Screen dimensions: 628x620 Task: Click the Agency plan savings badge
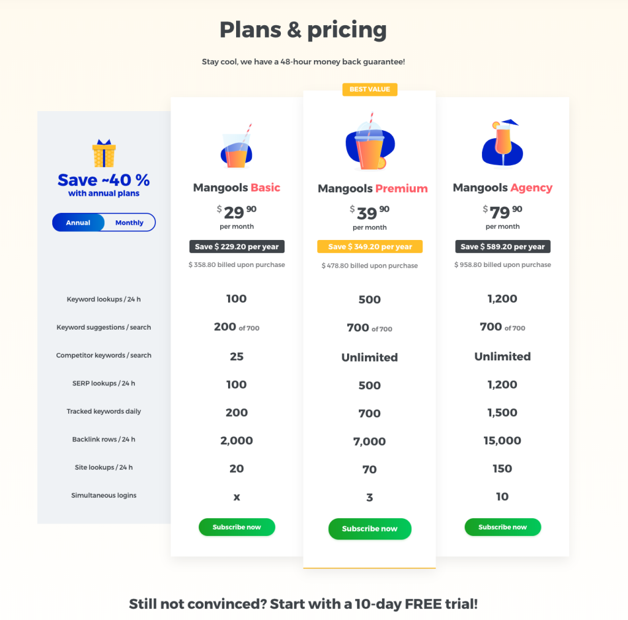tap(502, 247)
